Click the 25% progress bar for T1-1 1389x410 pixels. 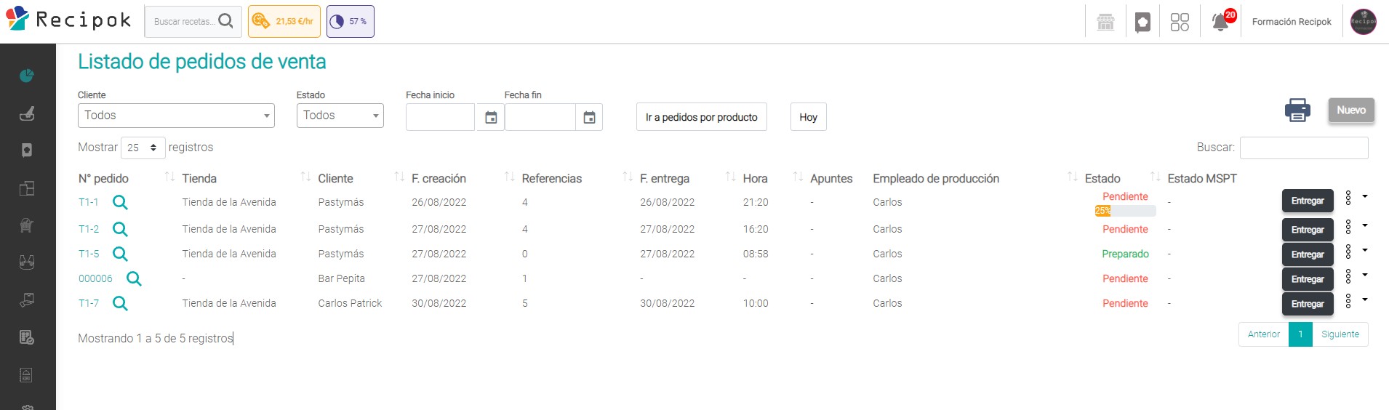(1125, 211)
